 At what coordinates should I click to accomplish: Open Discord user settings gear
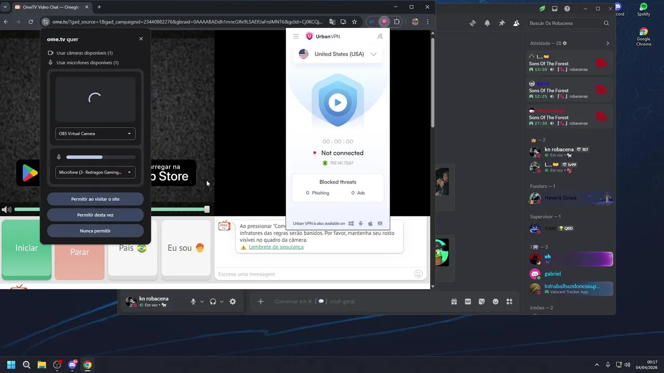coord(233,302)
